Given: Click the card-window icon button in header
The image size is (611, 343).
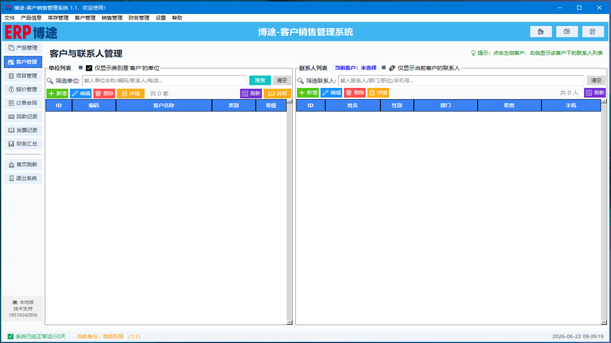Looking at the screenshot, I should pyautogui.click(x=567, y=31).
